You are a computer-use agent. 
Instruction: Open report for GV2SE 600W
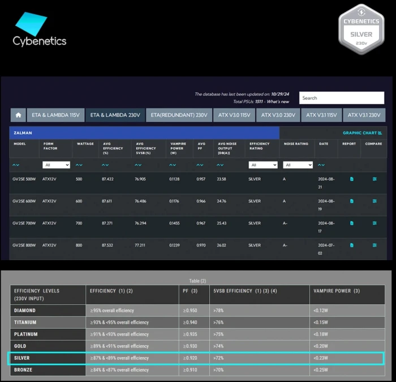[x=351, y=201]
